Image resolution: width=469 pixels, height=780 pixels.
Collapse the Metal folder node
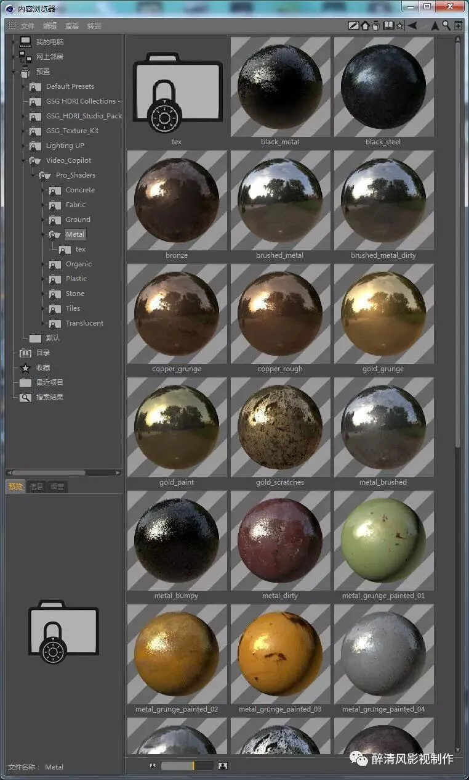[43, 234]
